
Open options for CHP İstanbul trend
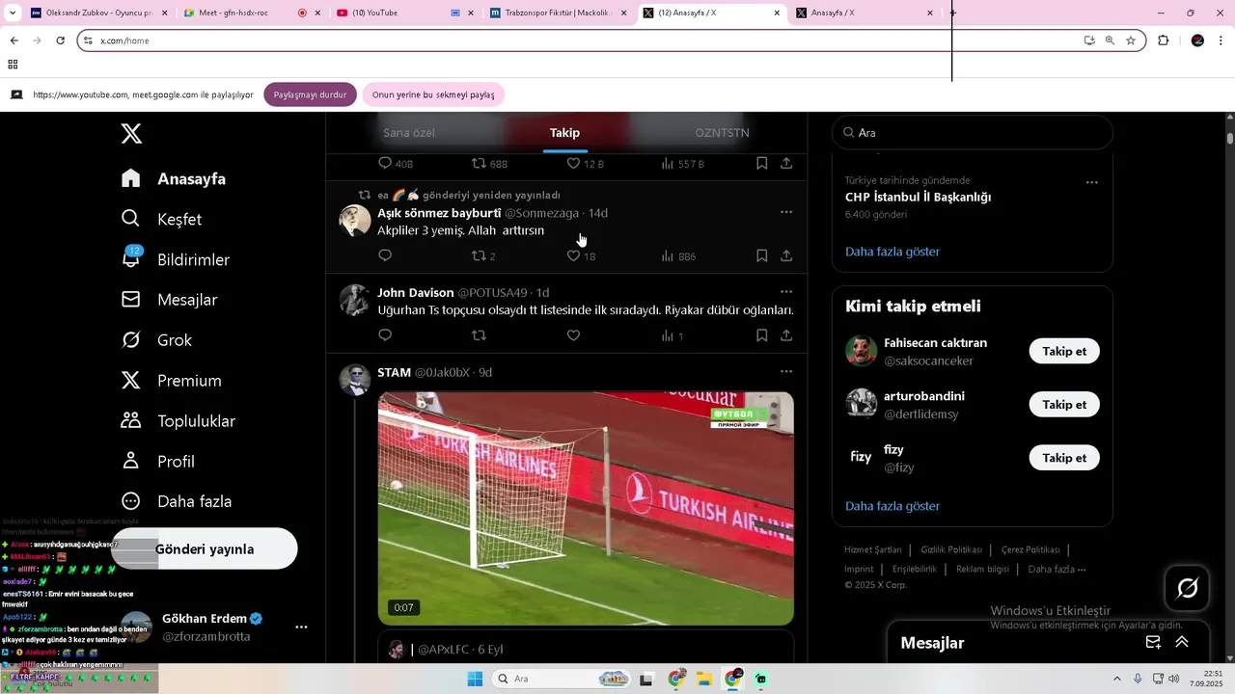[1091, 182]
